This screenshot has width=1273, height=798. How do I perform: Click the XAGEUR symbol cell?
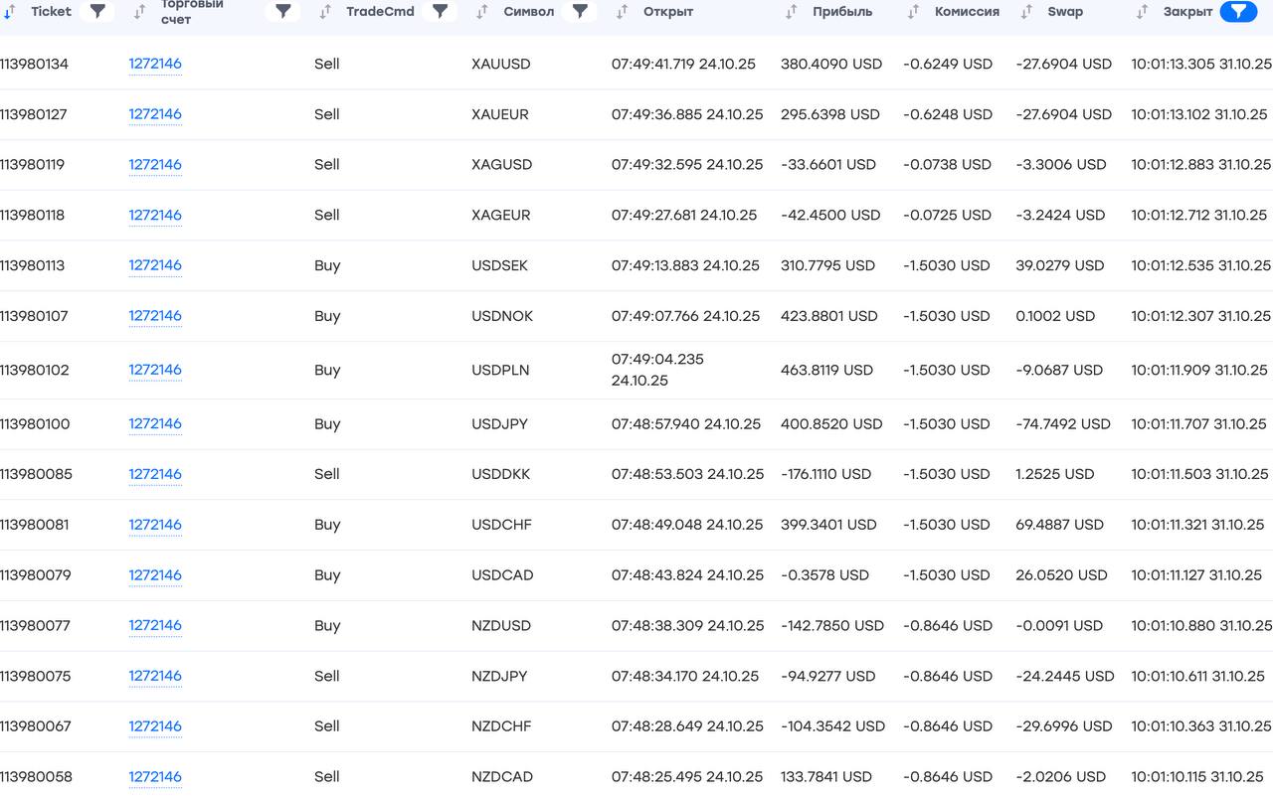[500, 215]
